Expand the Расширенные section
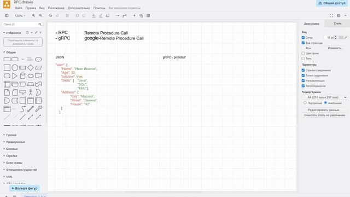350x197 pixels. (x=14, y=142)
